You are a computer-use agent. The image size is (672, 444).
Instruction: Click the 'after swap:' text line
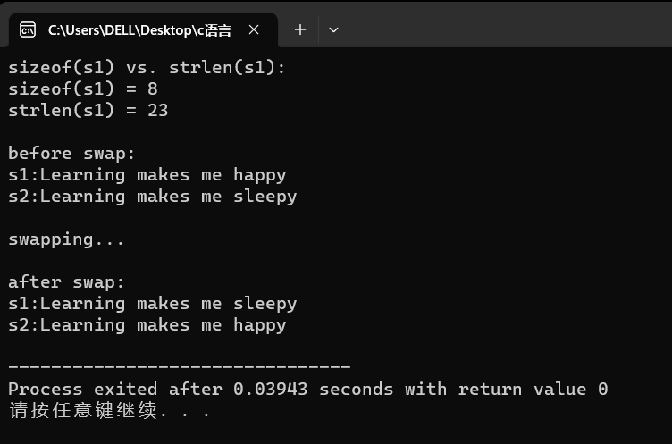pos(67,282)
